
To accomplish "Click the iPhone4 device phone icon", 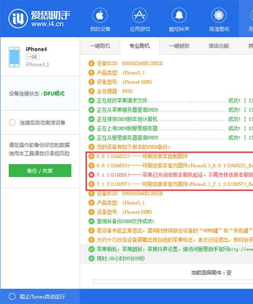I will coord(14,57).
